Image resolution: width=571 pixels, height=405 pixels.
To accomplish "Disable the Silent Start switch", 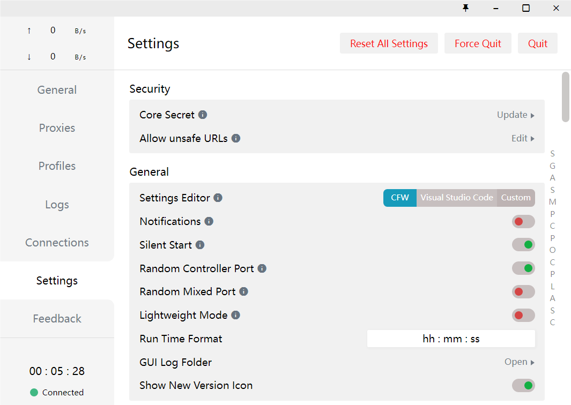I will (x=523, y=245).
